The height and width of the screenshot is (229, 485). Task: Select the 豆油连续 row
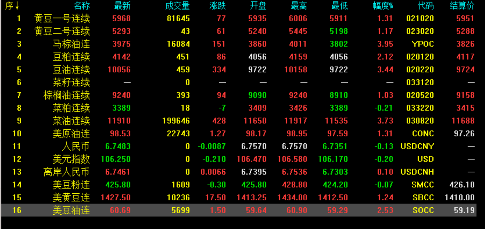pyautogui.click(x=239, y=69)
